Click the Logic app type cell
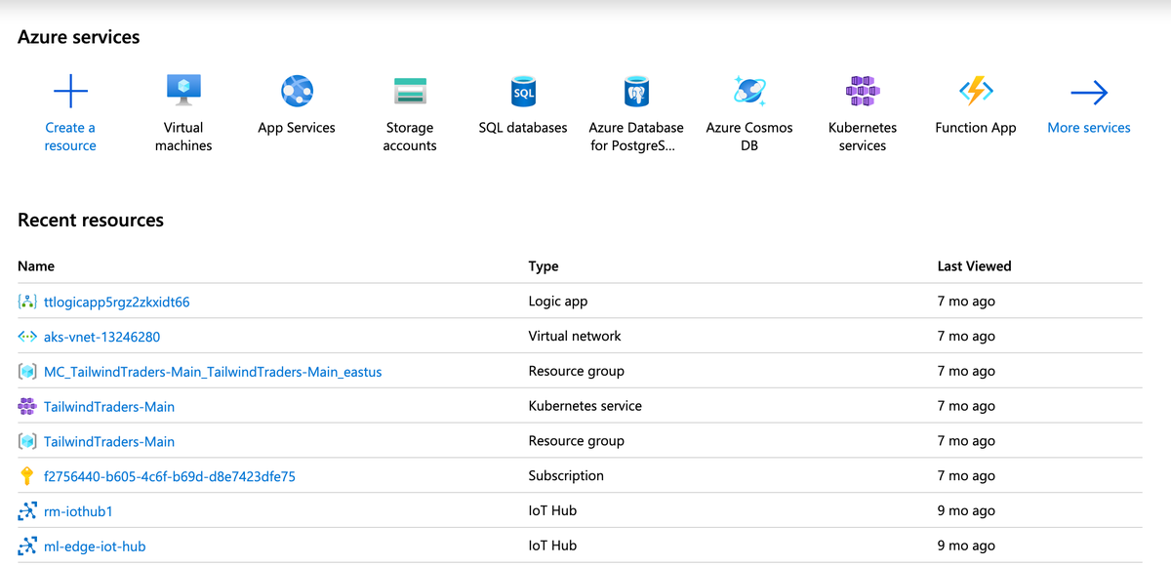Viewport: 1171px width, 566px height. pyautogui.click(x=558, y=302)
